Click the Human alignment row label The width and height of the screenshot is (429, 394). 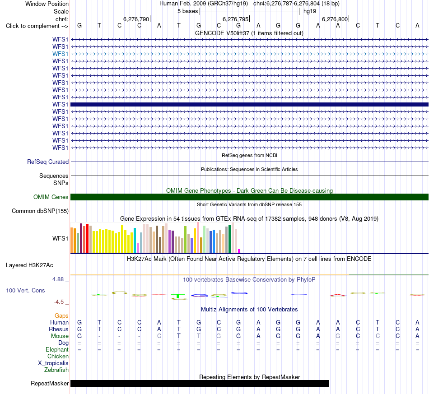click(59, 323)
